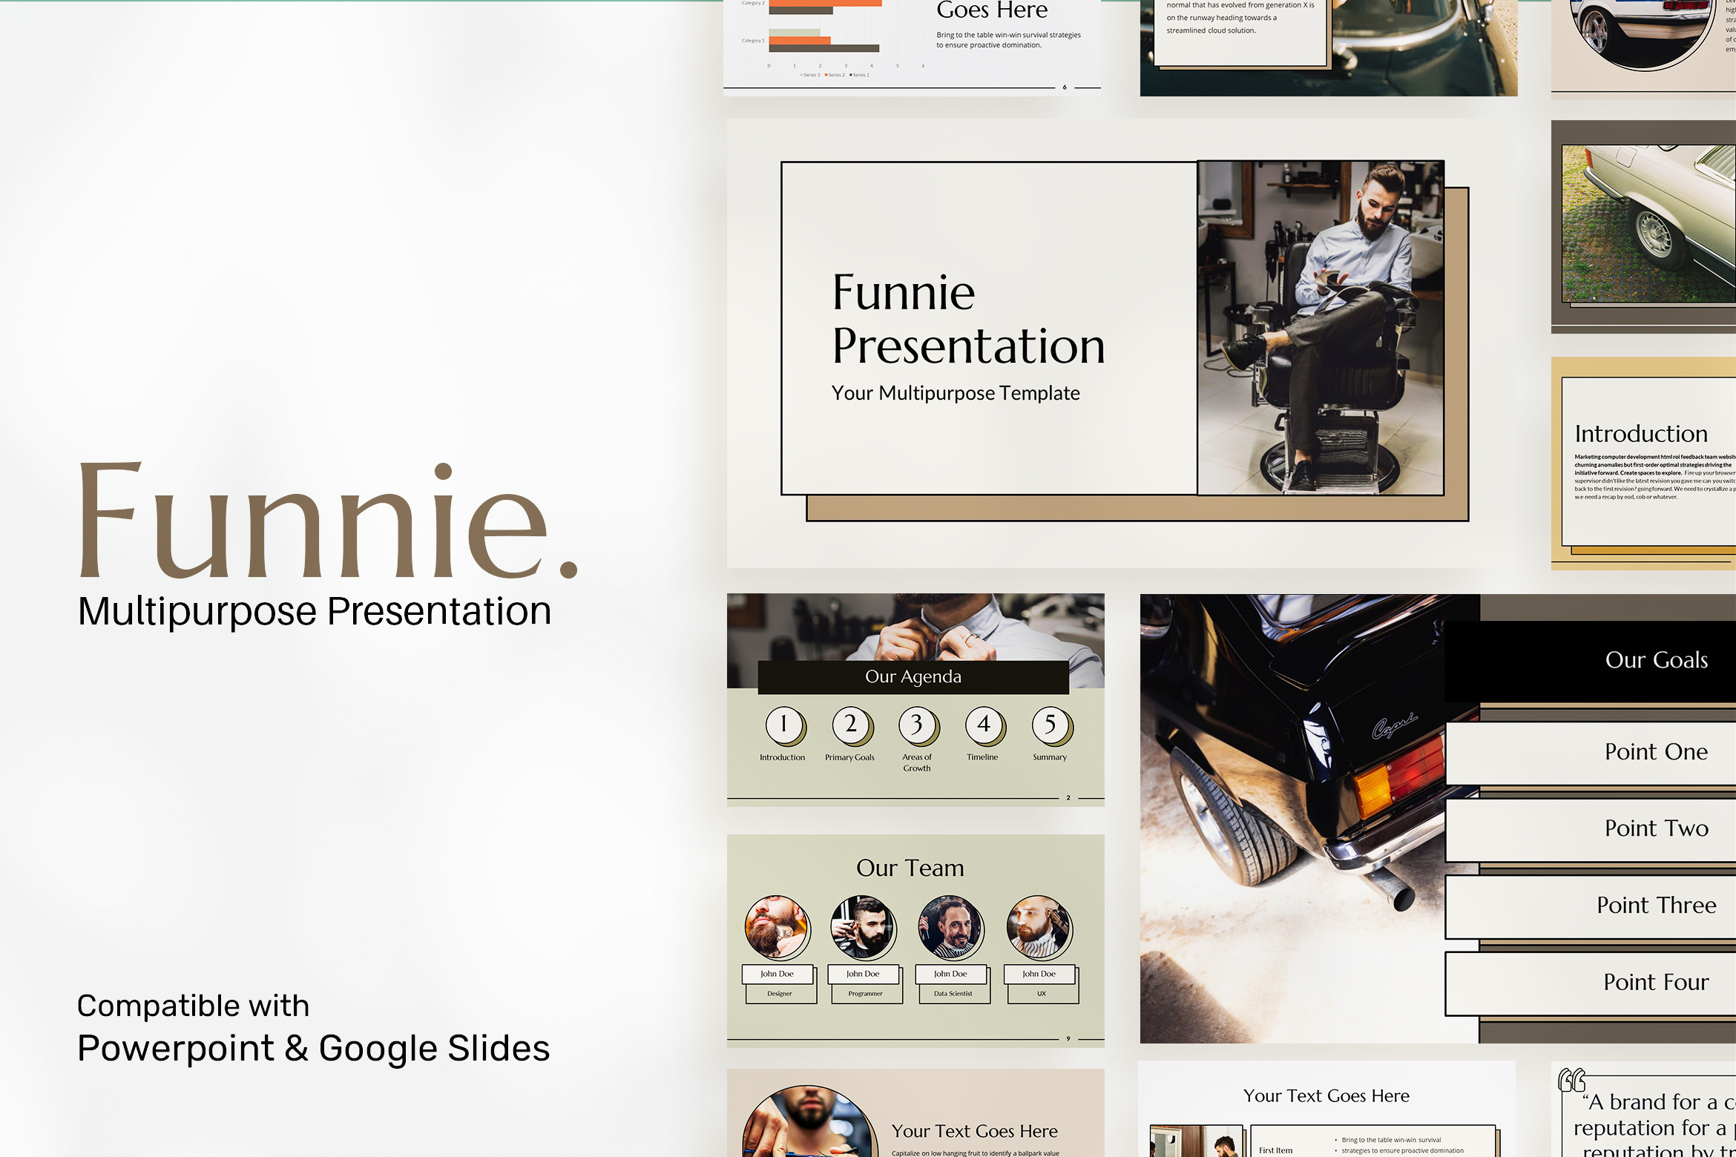The height and width of the screenshot is (1157, 1736).
Task: Click the Introduction slide heading
Action: (x=1640, y=434)
